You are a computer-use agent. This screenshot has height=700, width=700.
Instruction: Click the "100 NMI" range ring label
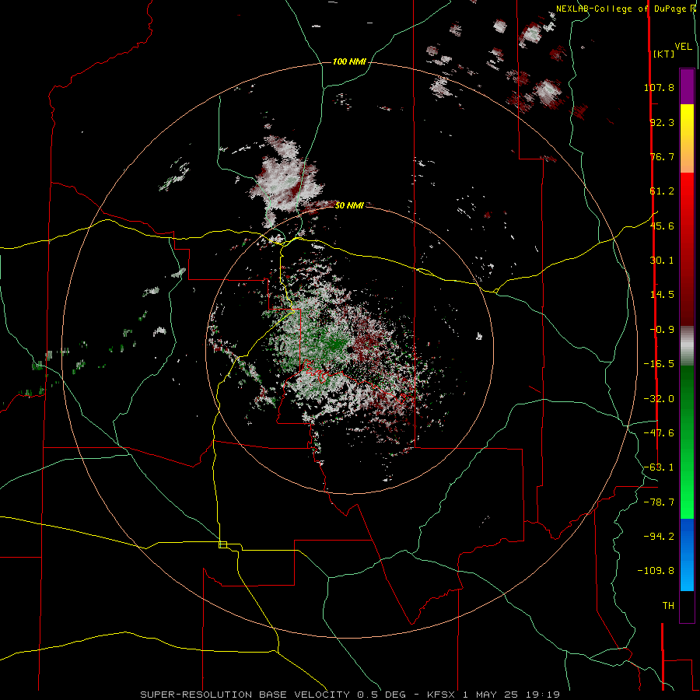(349, 61)
